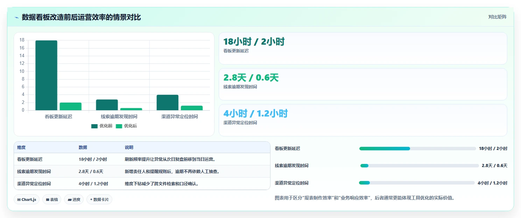Click the progress bar for 看板更新延迟

pyautogui.click(x=418, y=149)
